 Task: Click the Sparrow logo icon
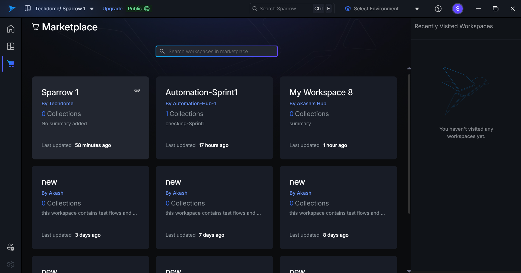[x=12, y=9]
